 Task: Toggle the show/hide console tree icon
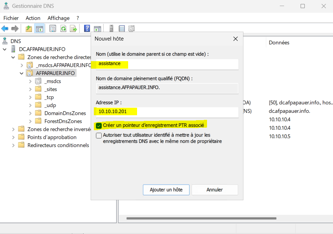(x=39, y=28)
